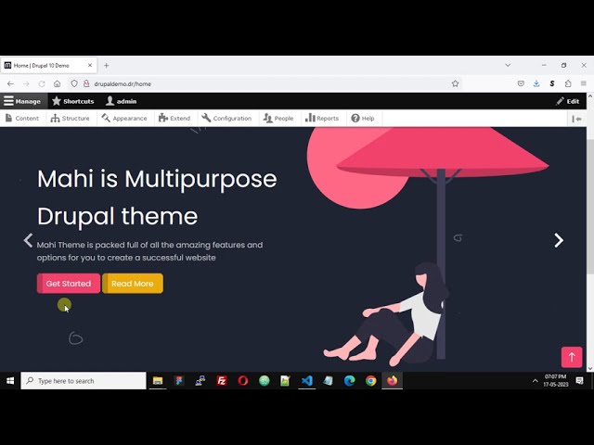Open the Firefox hamburger menu
The width and height of the screenshot is (594, 445).
584,83
